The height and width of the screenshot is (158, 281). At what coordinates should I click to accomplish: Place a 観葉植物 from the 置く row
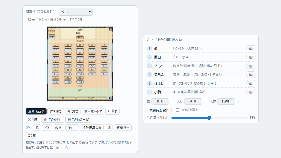click(x=123, y=128)
